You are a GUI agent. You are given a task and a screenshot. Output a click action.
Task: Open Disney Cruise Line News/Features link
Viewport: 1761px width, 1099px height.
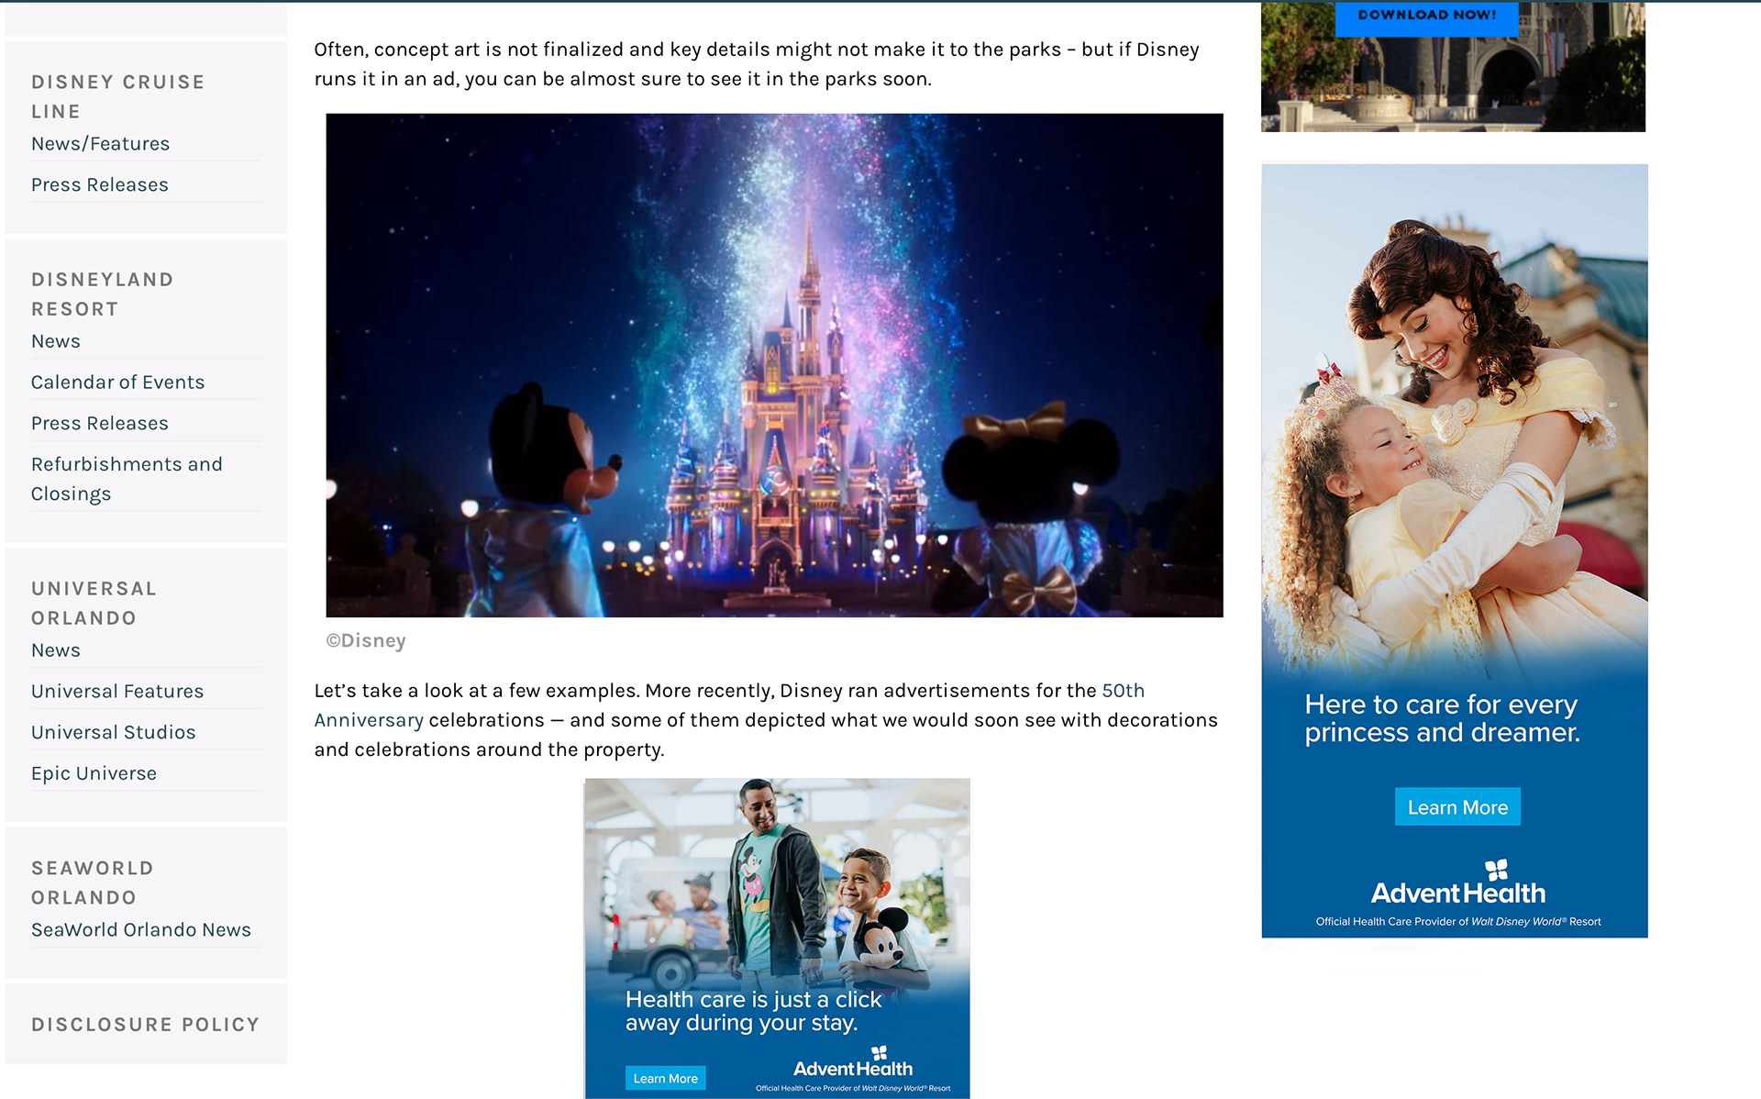100,144
